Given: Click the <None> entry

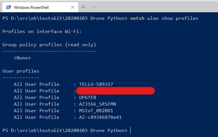Looking at the screenshot, I should pyautogui.click(x=22, y=58).
